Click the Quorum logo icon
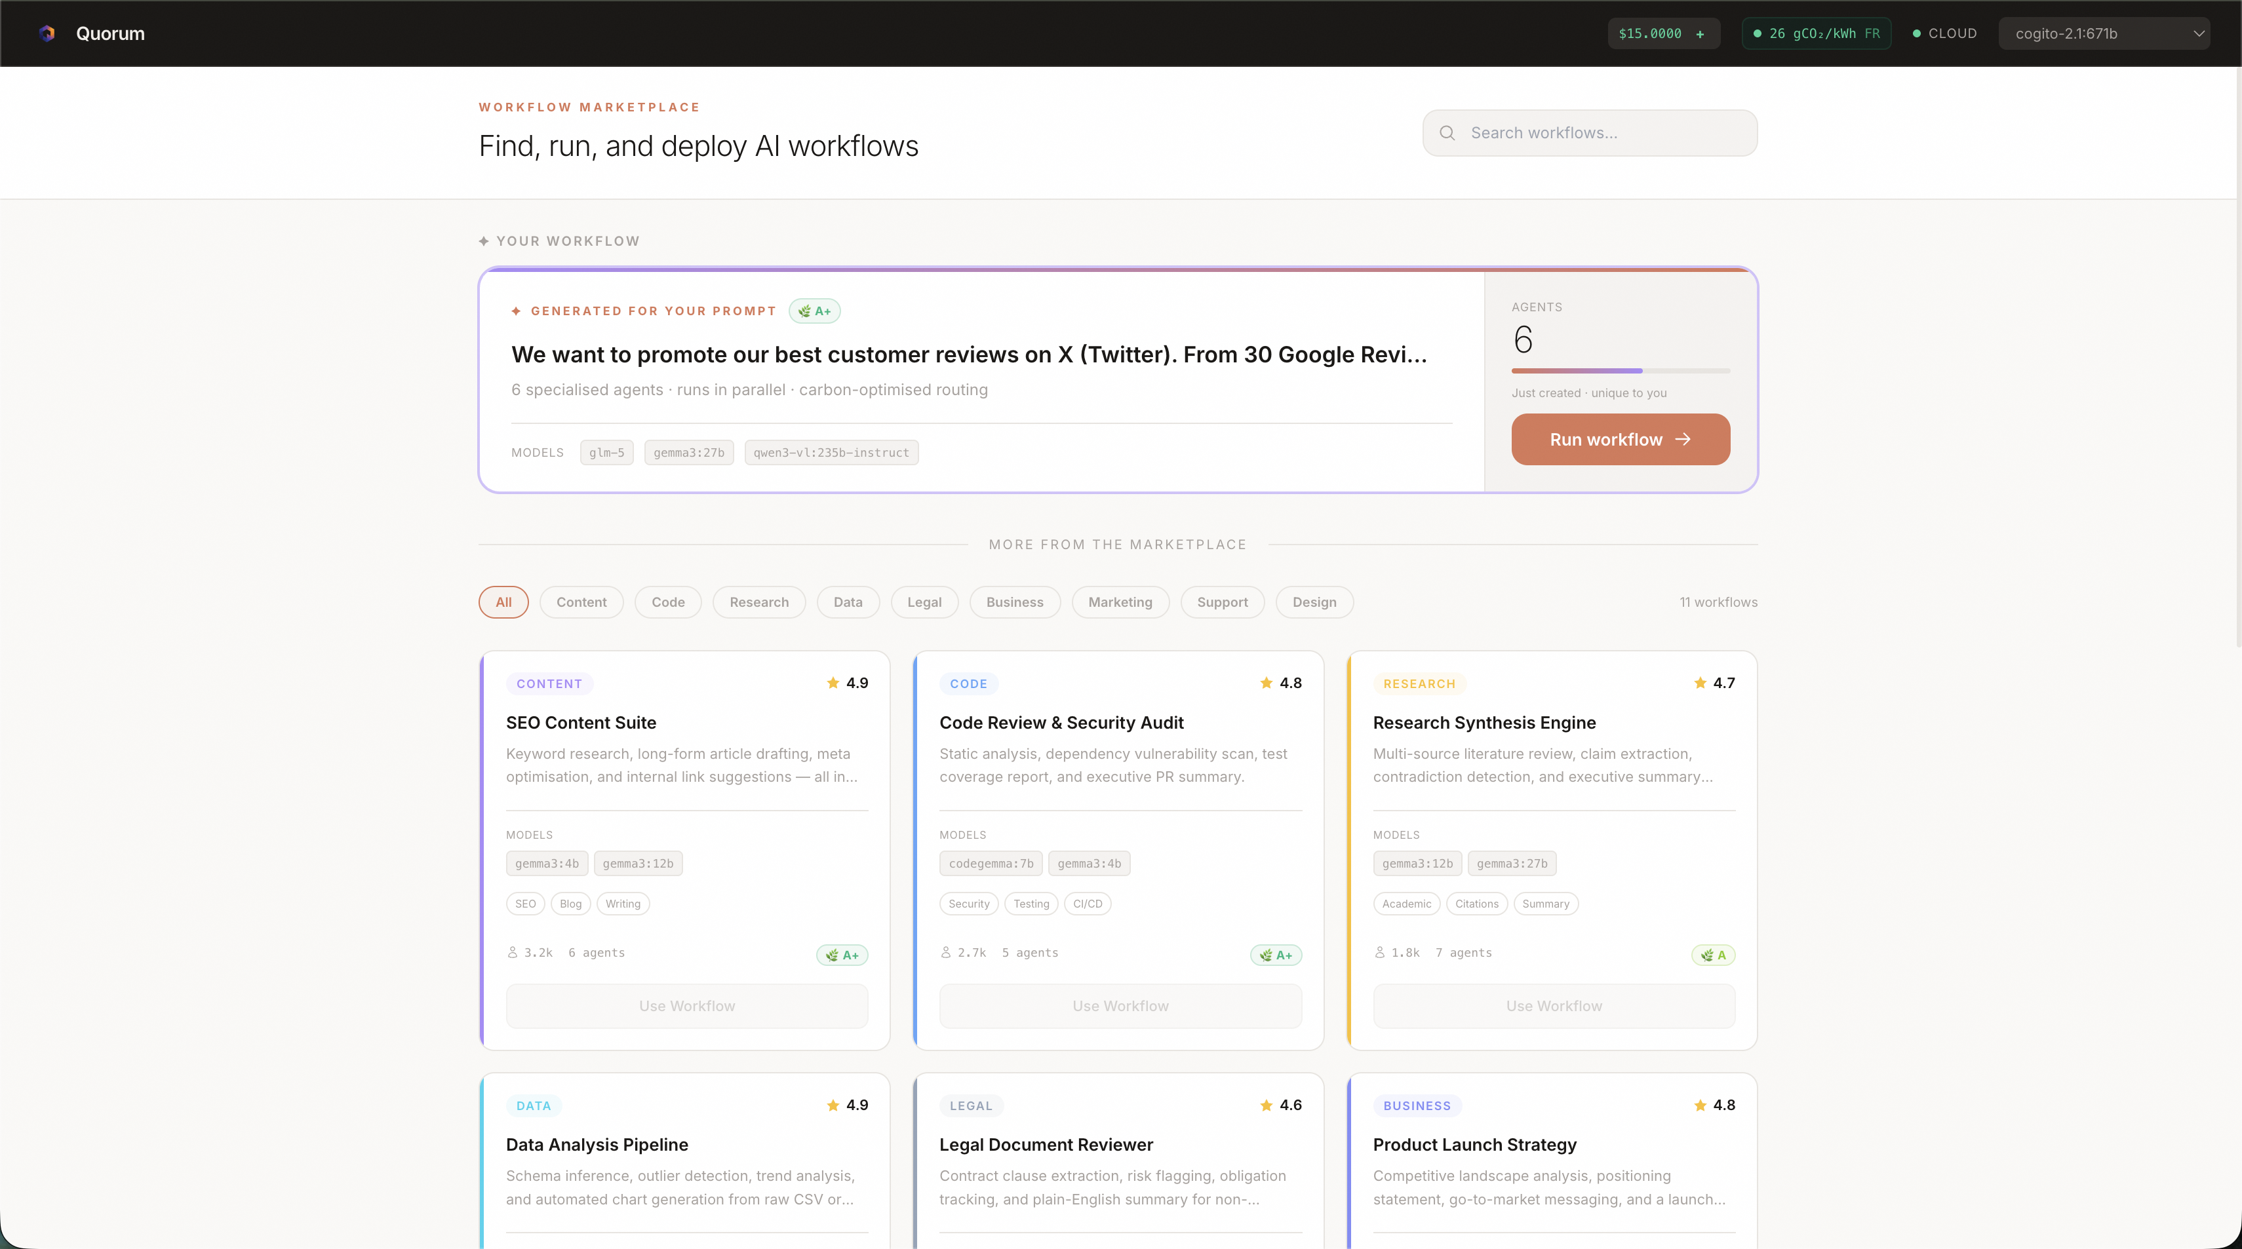The image size is (2242, 1249). 47,33
